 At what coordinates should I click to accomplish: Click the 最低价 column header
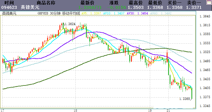coord(155,3)
